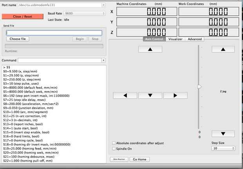Click the '$22=1.000 (homing pull-off, mm)' line
Screen dimensions: 243x169
28,161
